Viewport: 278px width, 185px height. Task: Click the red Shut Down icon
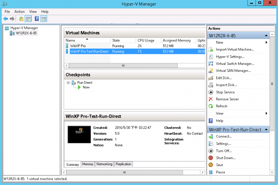click(211, 158)
